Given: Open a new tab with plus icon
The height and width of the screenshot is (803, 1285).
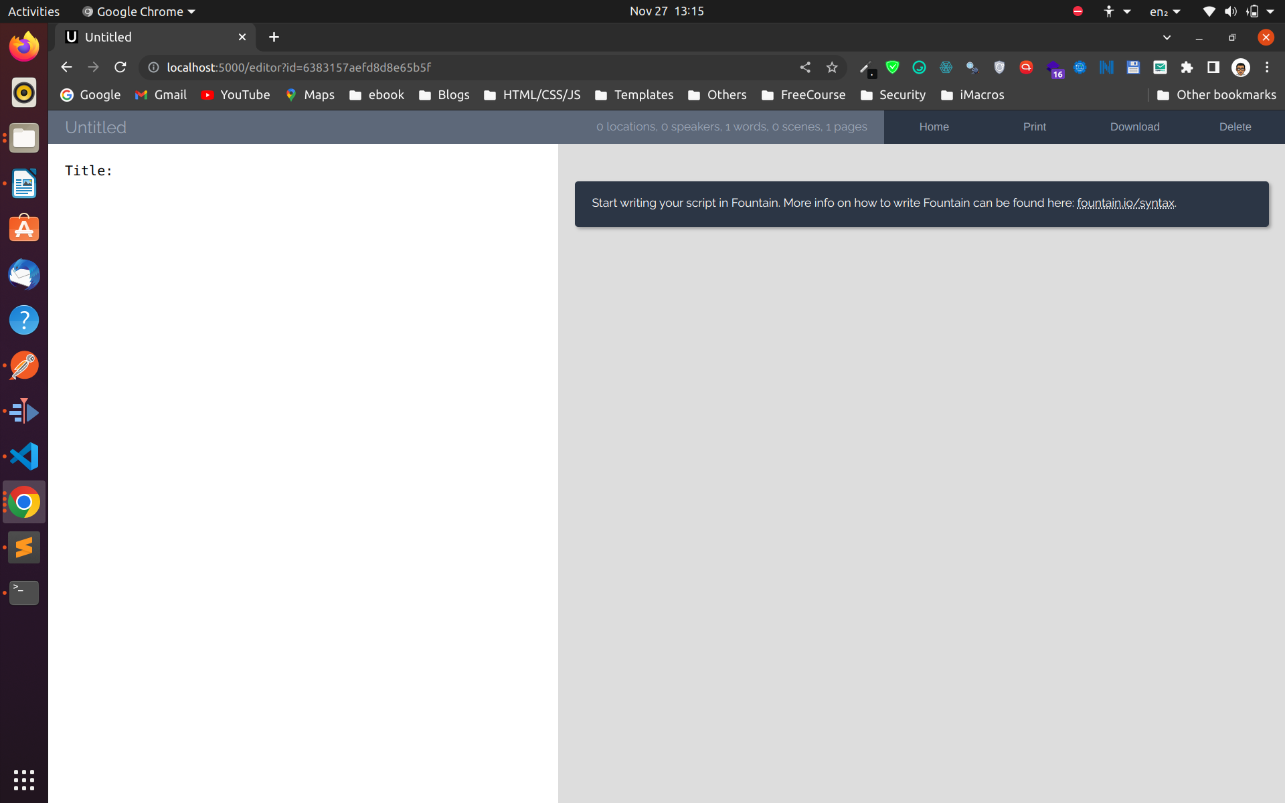Looking at the screenshot, I should pyautogui.click(x=274, y=37).
